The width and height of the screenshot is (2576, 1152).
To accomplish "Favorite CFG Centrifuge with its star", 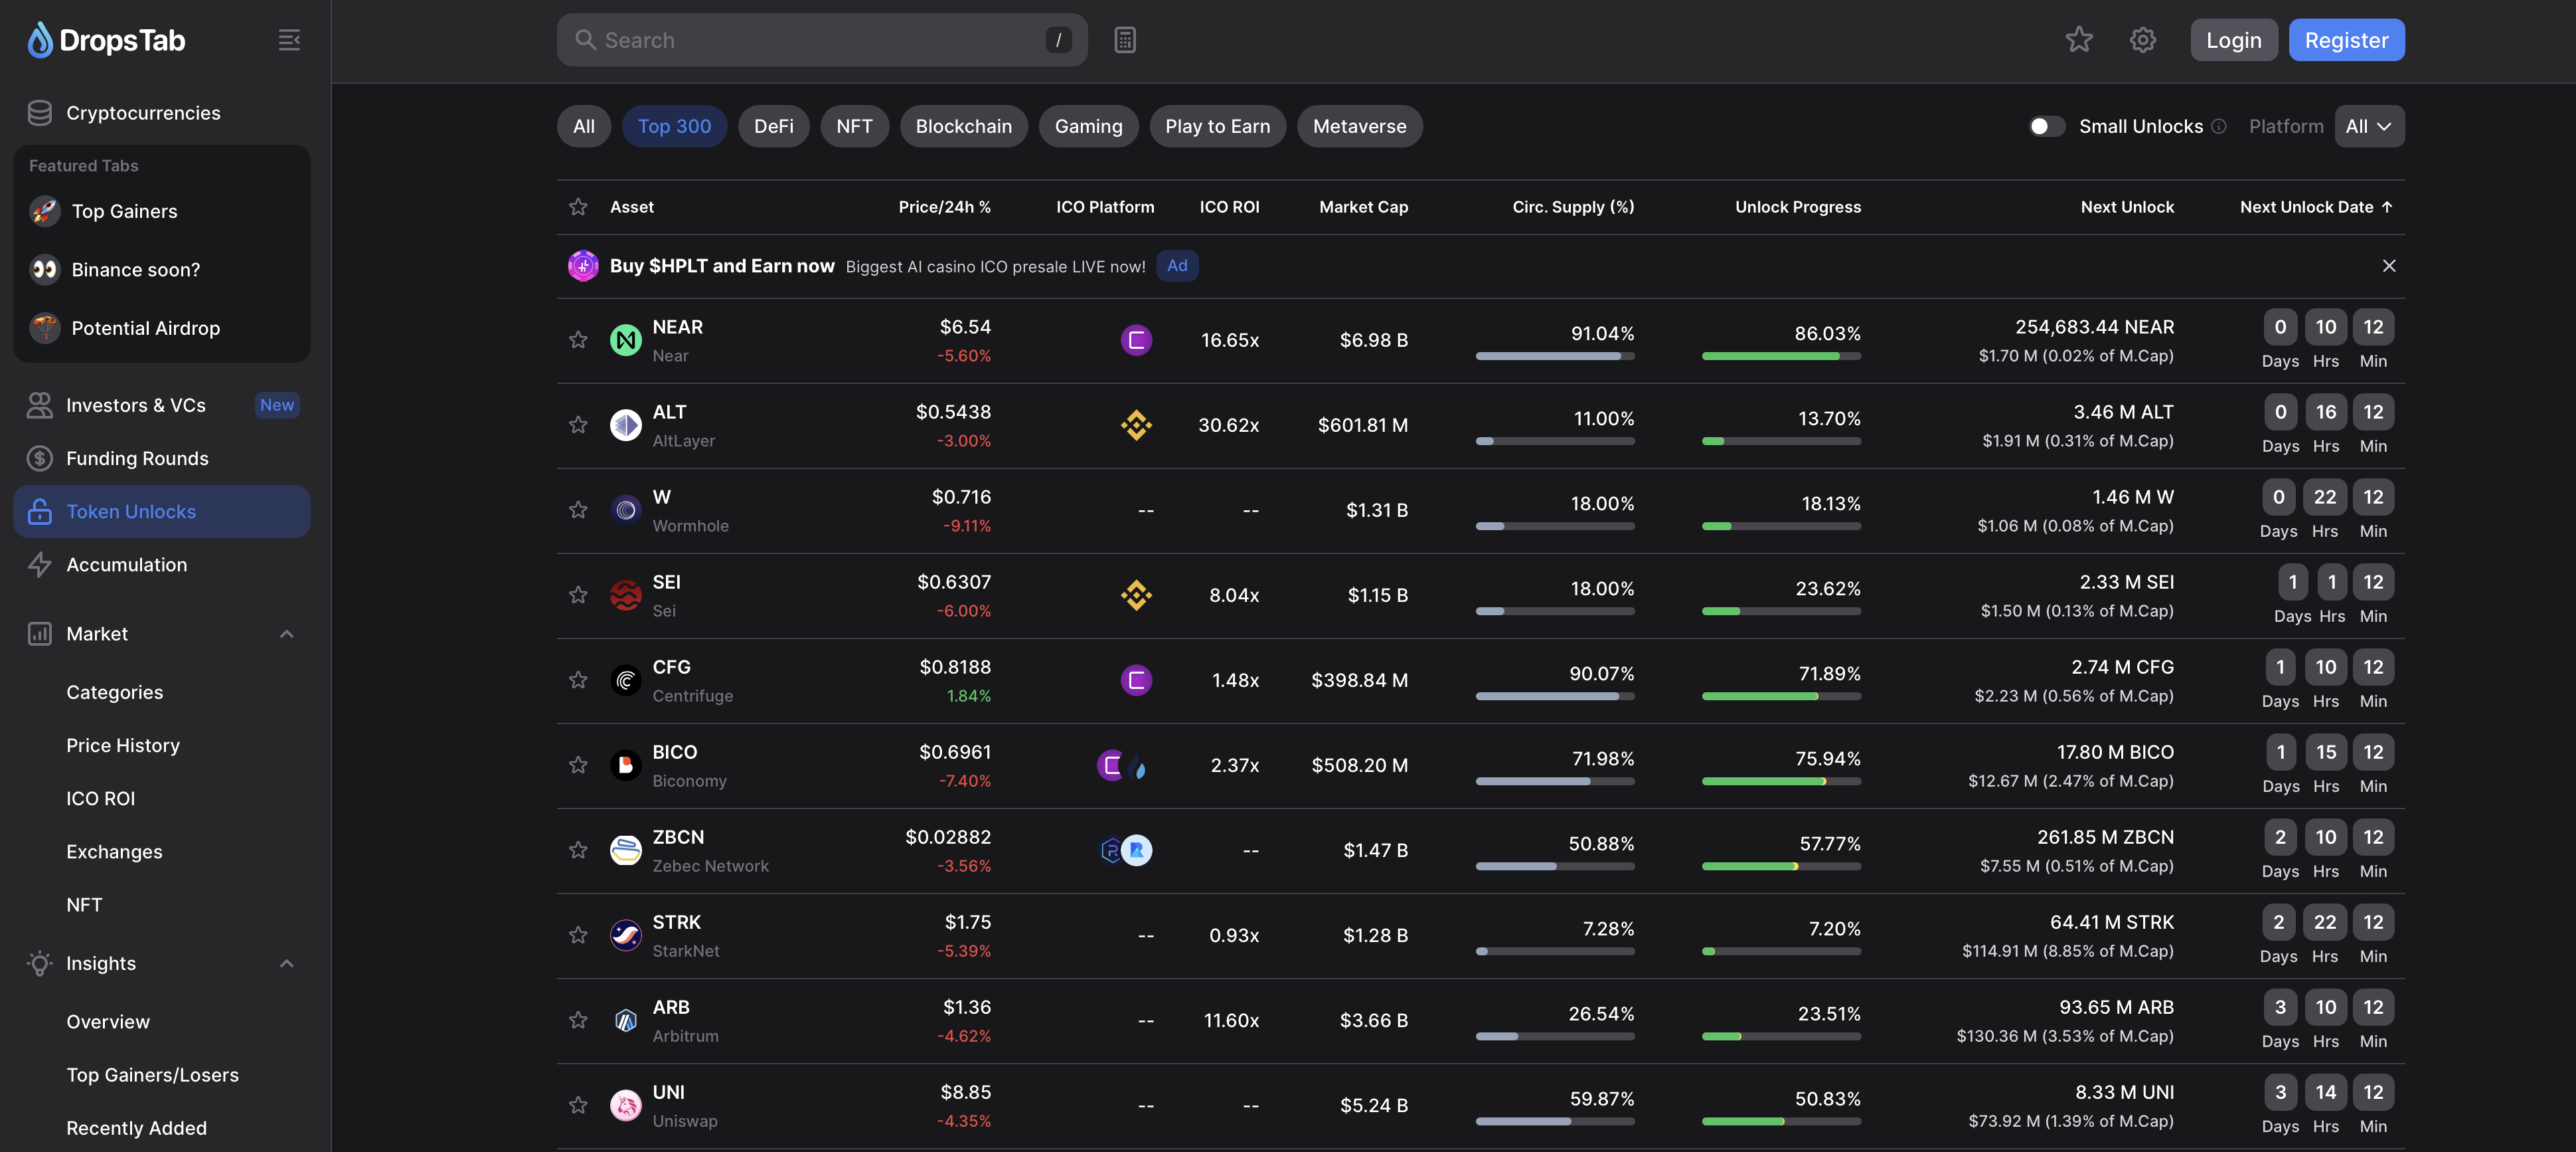I will (578, 680).
